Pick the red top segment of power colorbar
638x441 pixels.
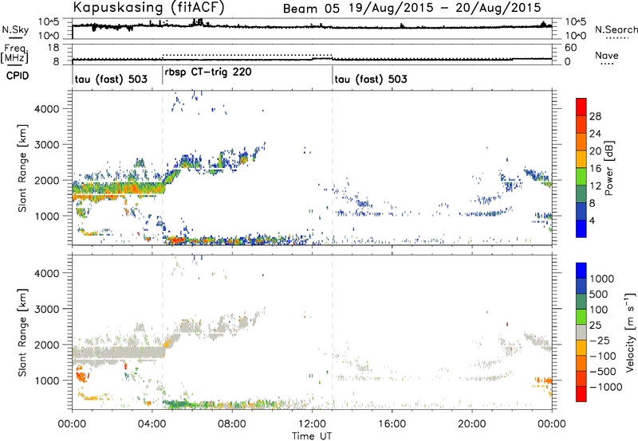pyautogui.click(x=581, y=107)
